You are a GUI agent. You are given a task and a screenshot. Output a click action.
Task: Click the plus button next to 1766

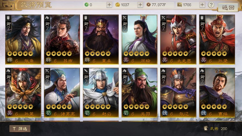(x=202, y=5)
